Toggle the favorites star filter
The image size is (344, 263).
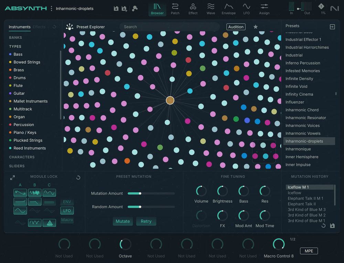(x=255, y=27)
